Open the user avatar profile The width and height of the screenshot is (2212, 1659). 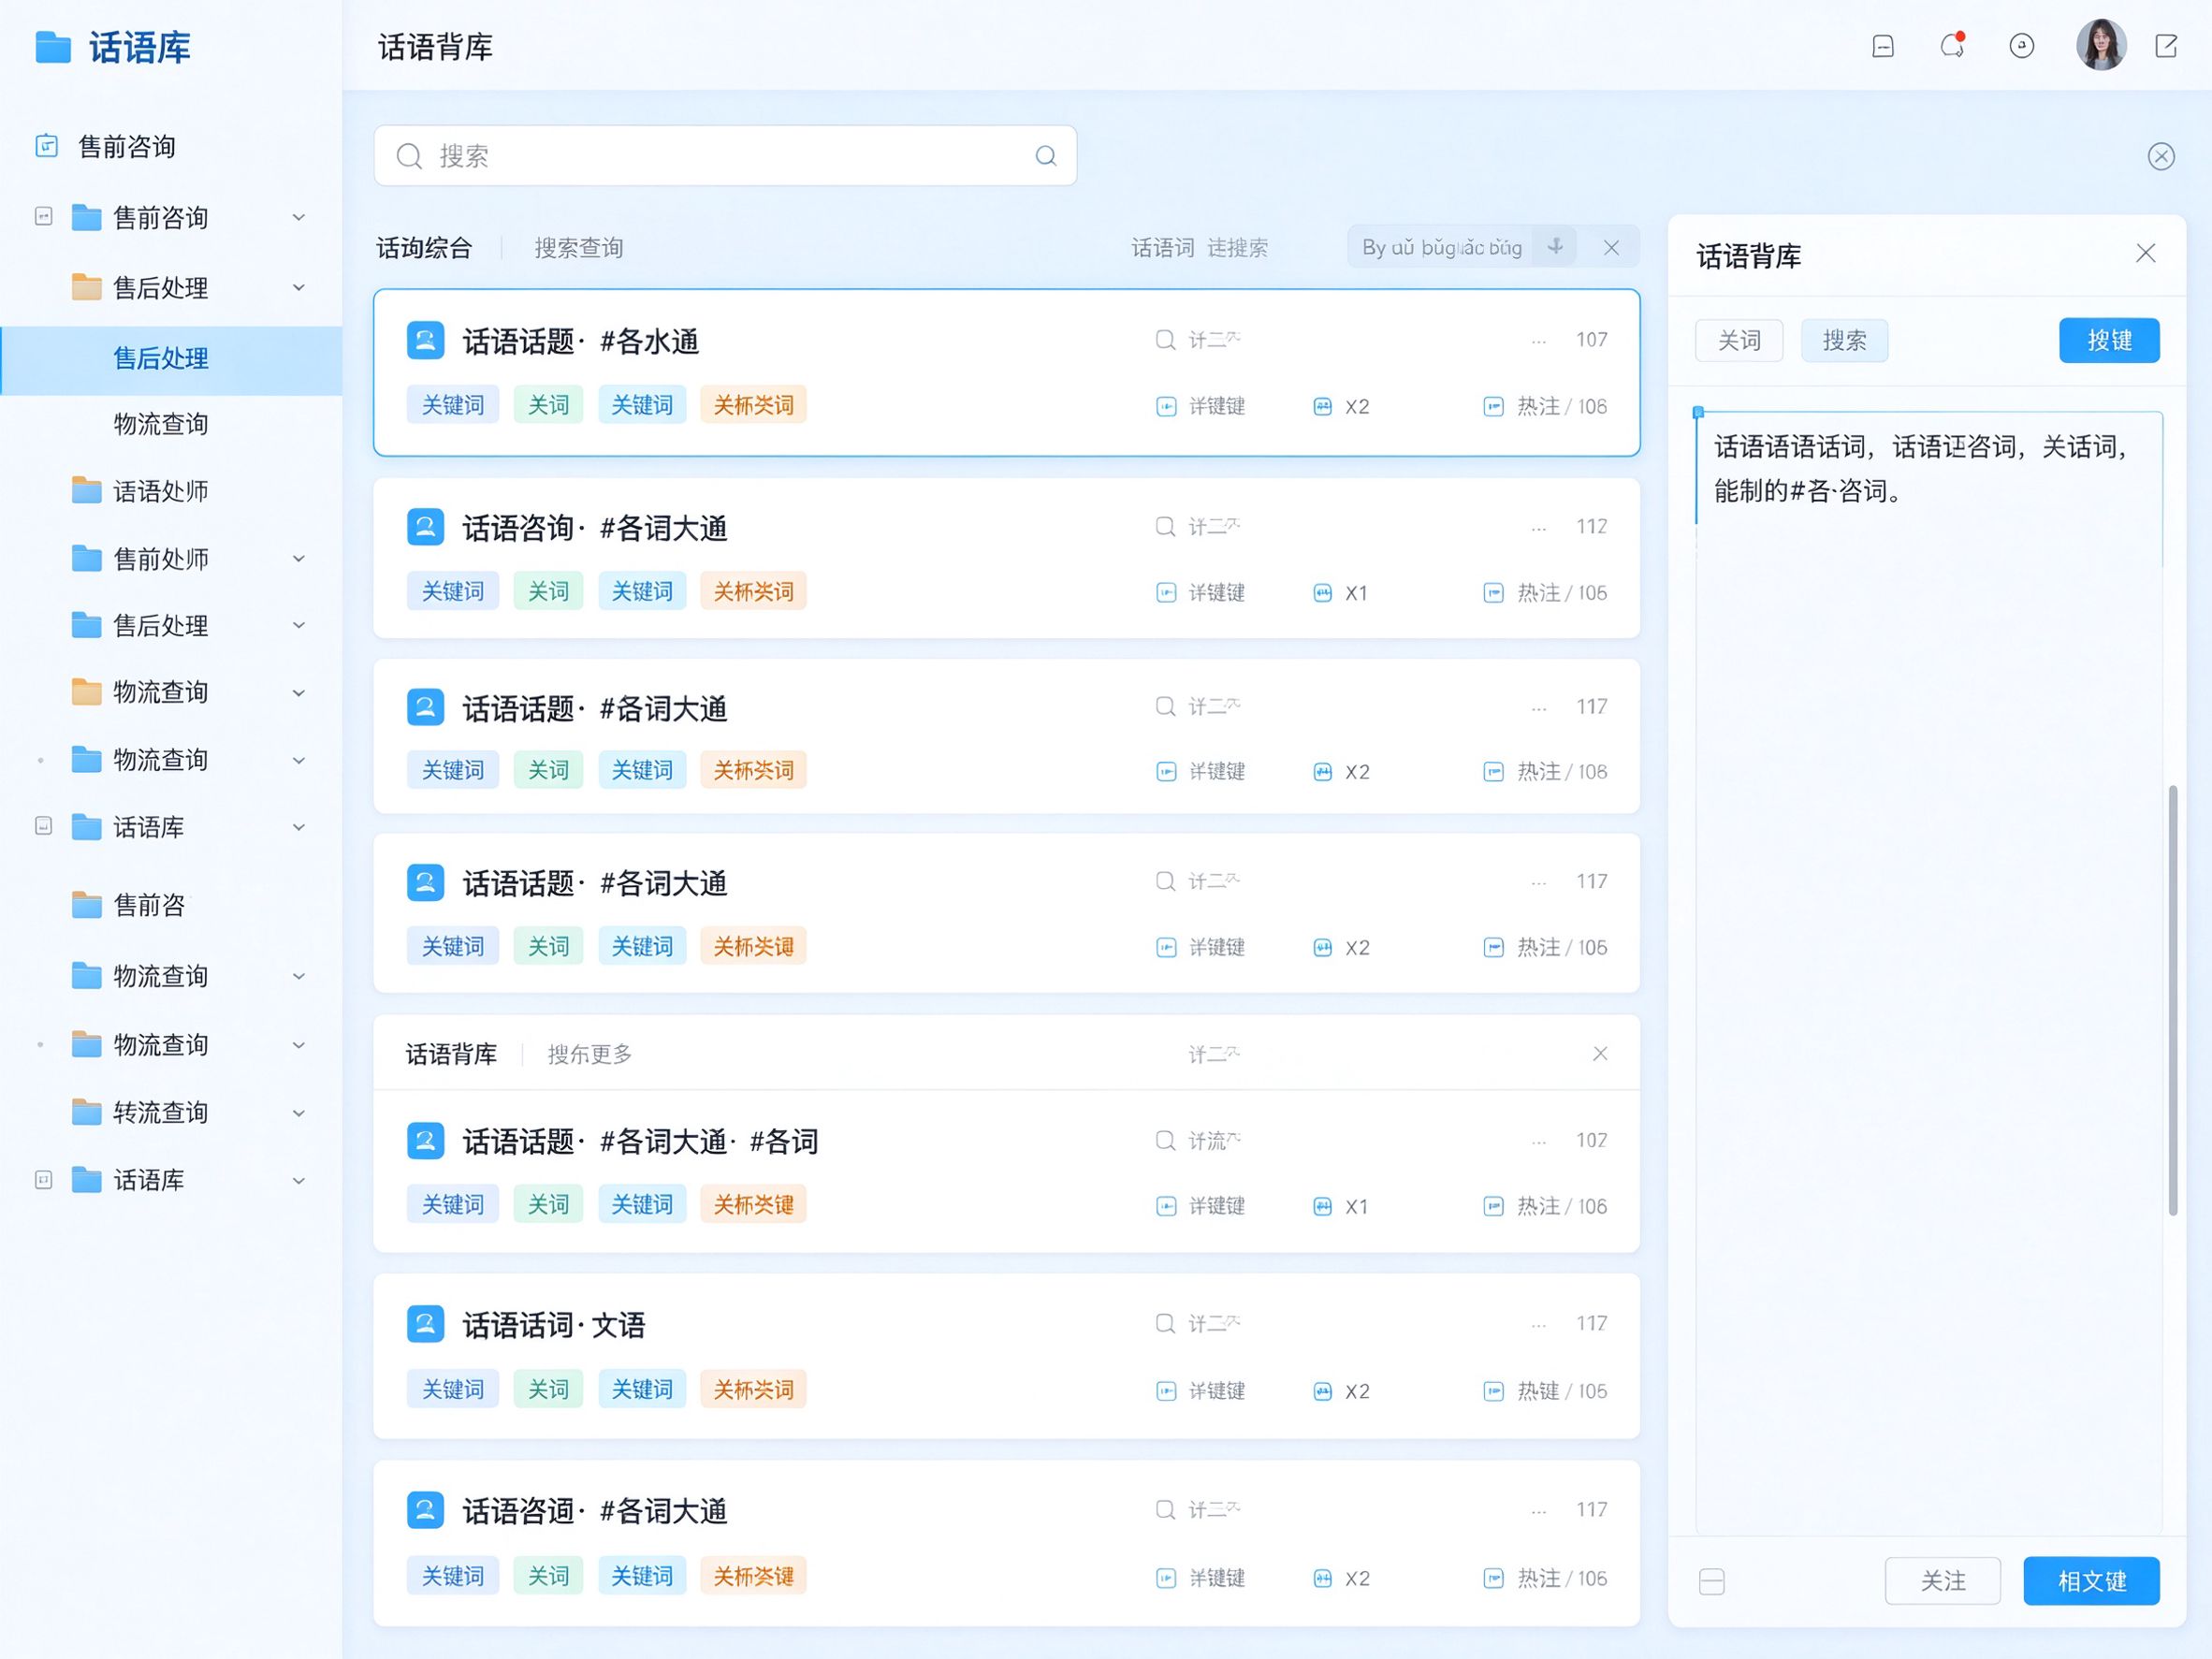(2101, 45)
